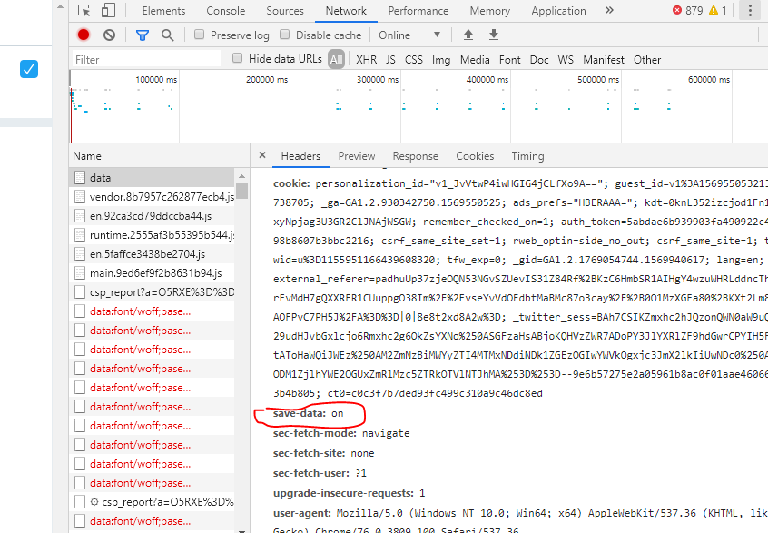Export network log as HAR
The height and width of the screenshot is (533, 768).
coord(492,34)
